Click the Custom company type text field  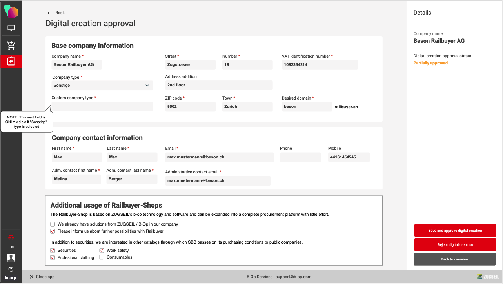pyautogui.click(x=102, y=107)
